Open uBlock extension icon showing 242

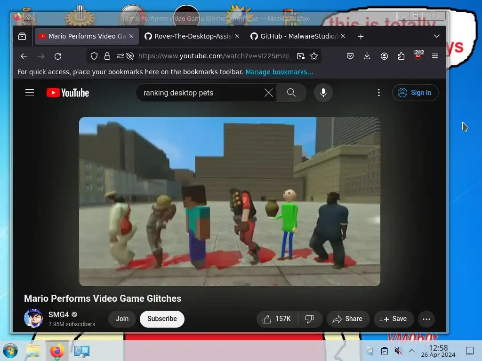(x=418, y=55)
